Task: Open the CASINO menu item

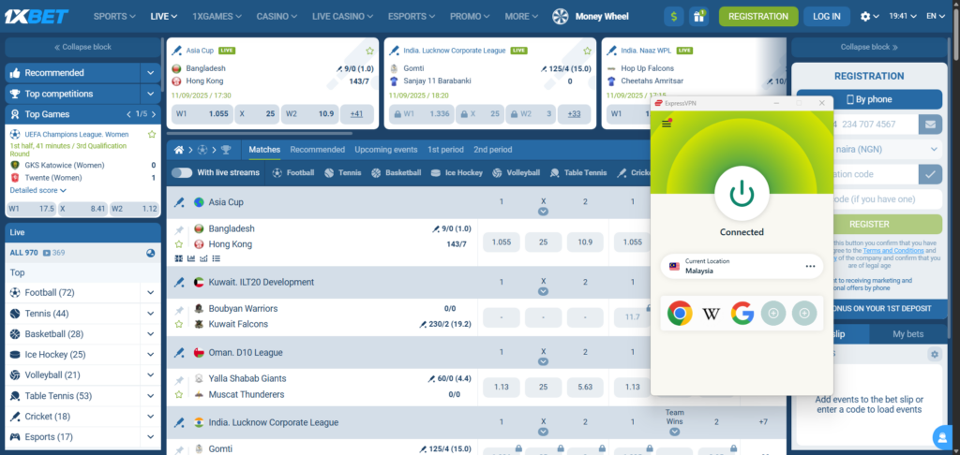Action: pos(277,17)
